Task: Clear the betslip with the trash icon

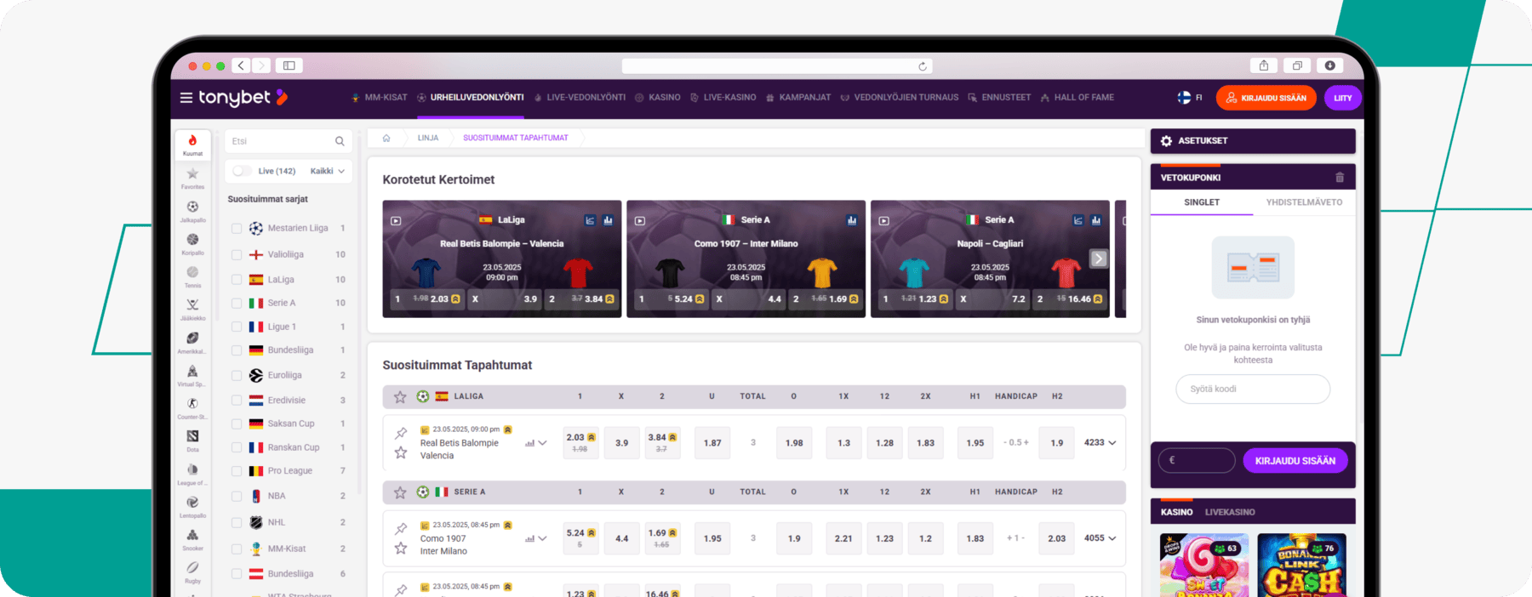Action: click(1340, 178)
